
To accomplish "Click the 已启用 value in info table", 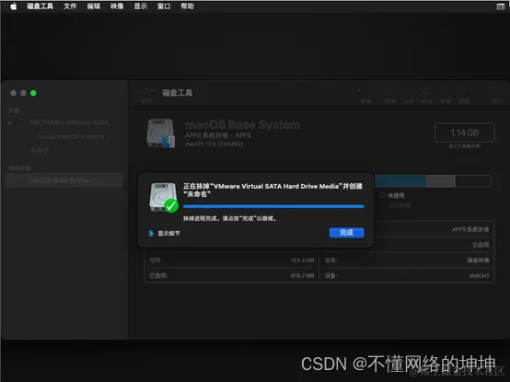I will click(x=481, y=245).
